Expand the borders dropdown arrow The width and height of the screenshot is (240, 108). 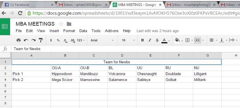click(x=192, y=40)
